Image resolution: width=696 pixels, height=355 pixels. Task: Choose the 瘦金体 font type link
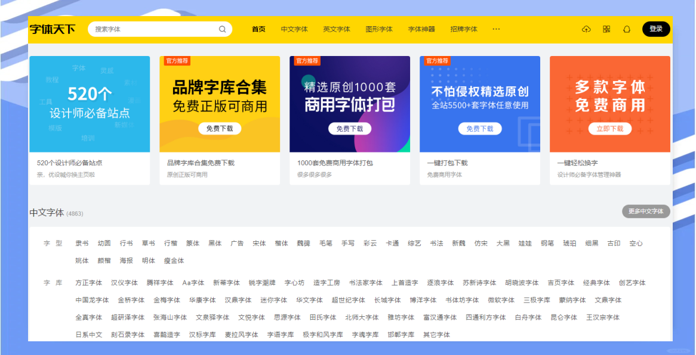tap(174, 261)
